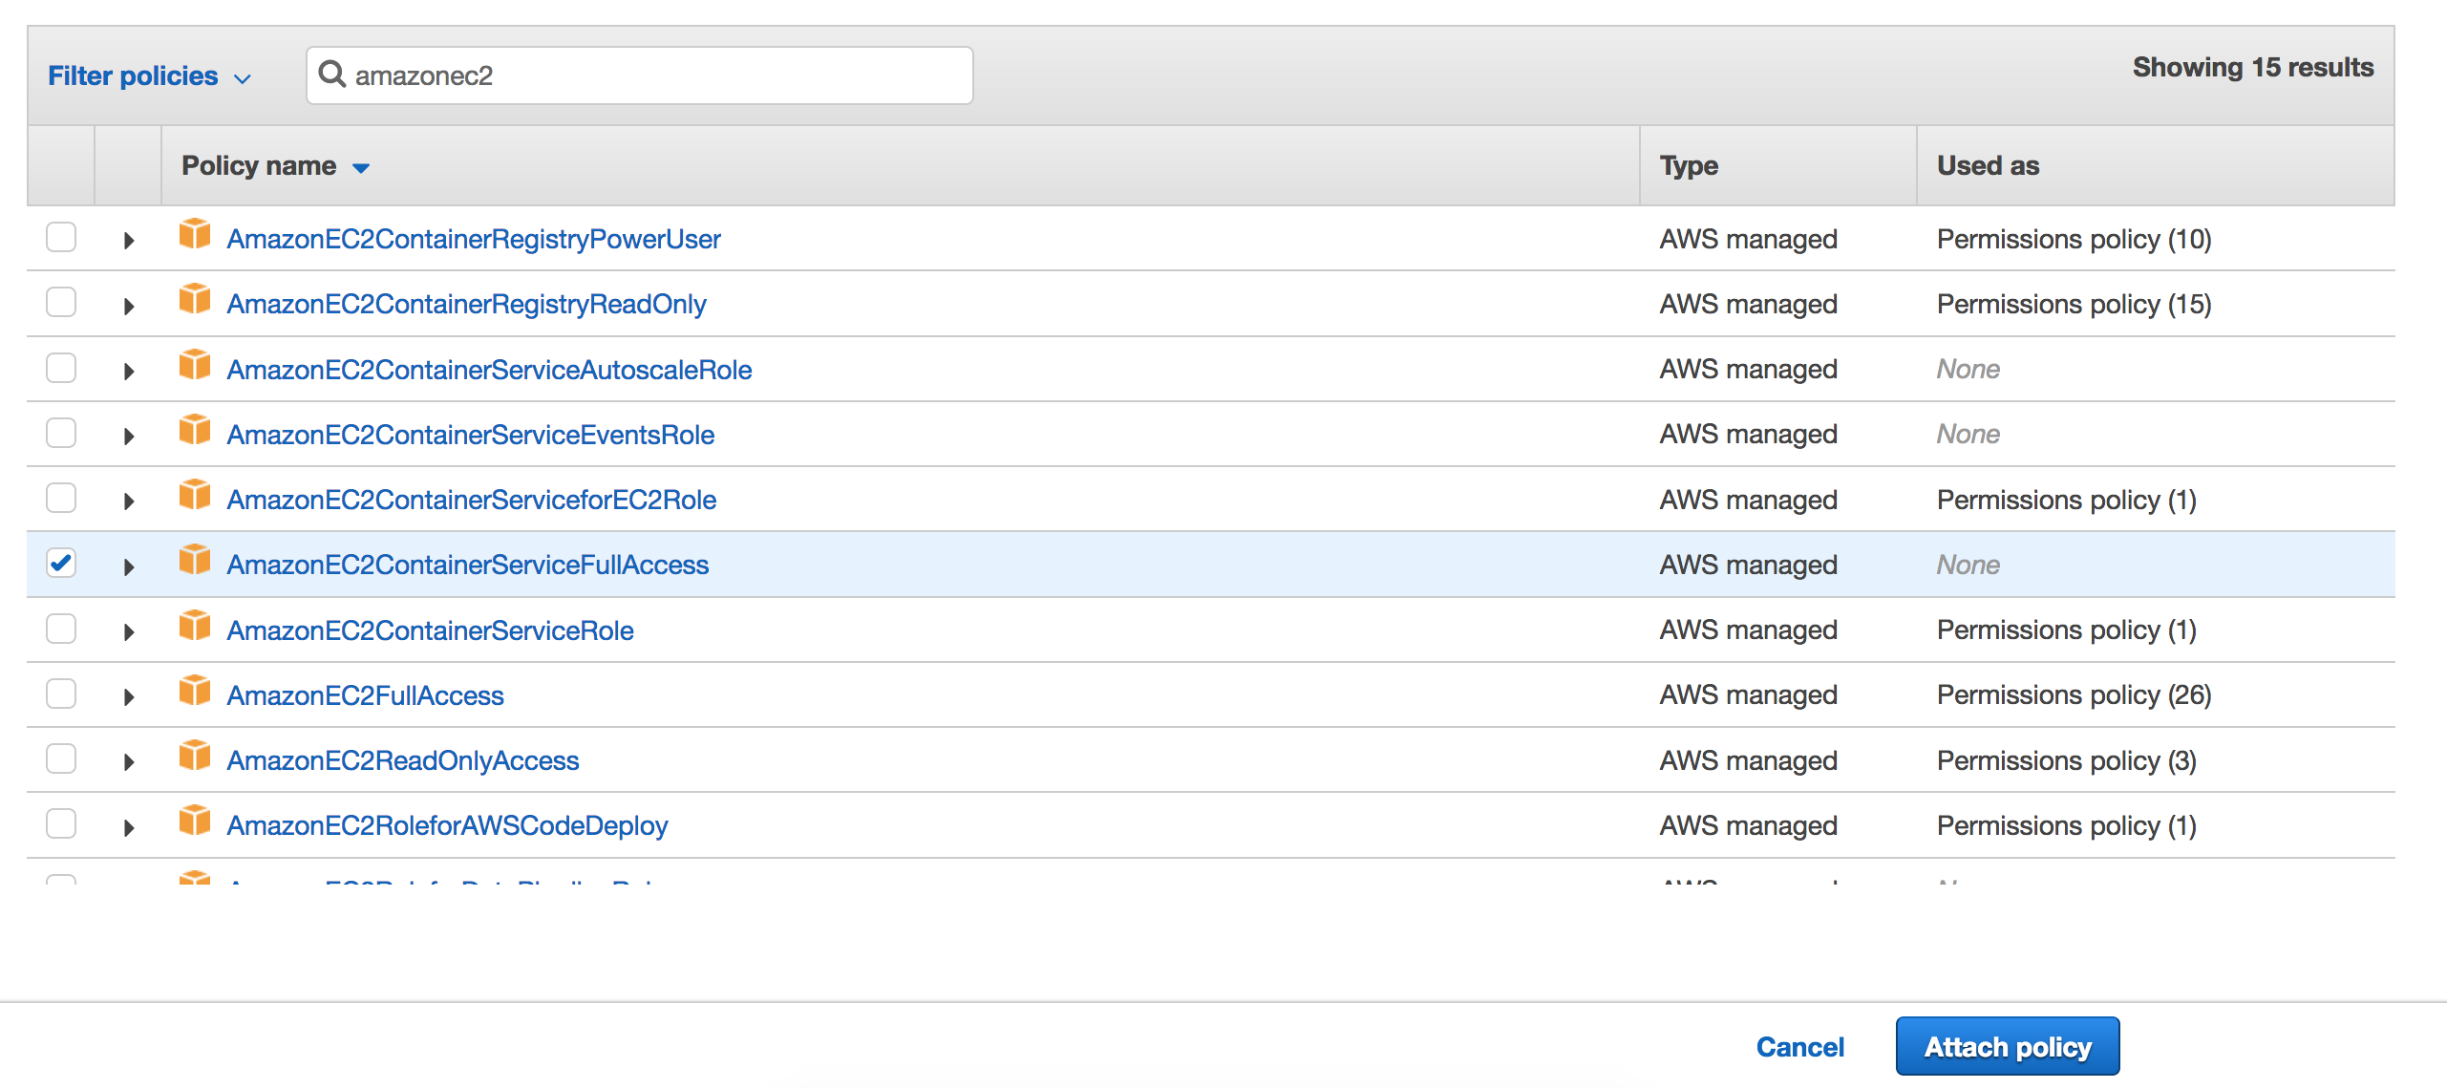
Task: Expand the AmazonEC2ReadOnlyAccess row details
Action: pyautogui.click(x=129, y=762)
